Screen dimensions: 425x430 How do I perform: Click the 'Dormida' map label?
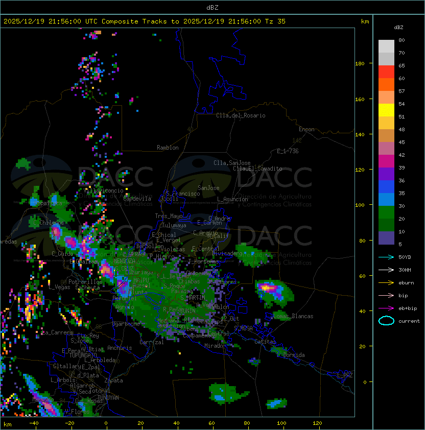coord(294,355)
